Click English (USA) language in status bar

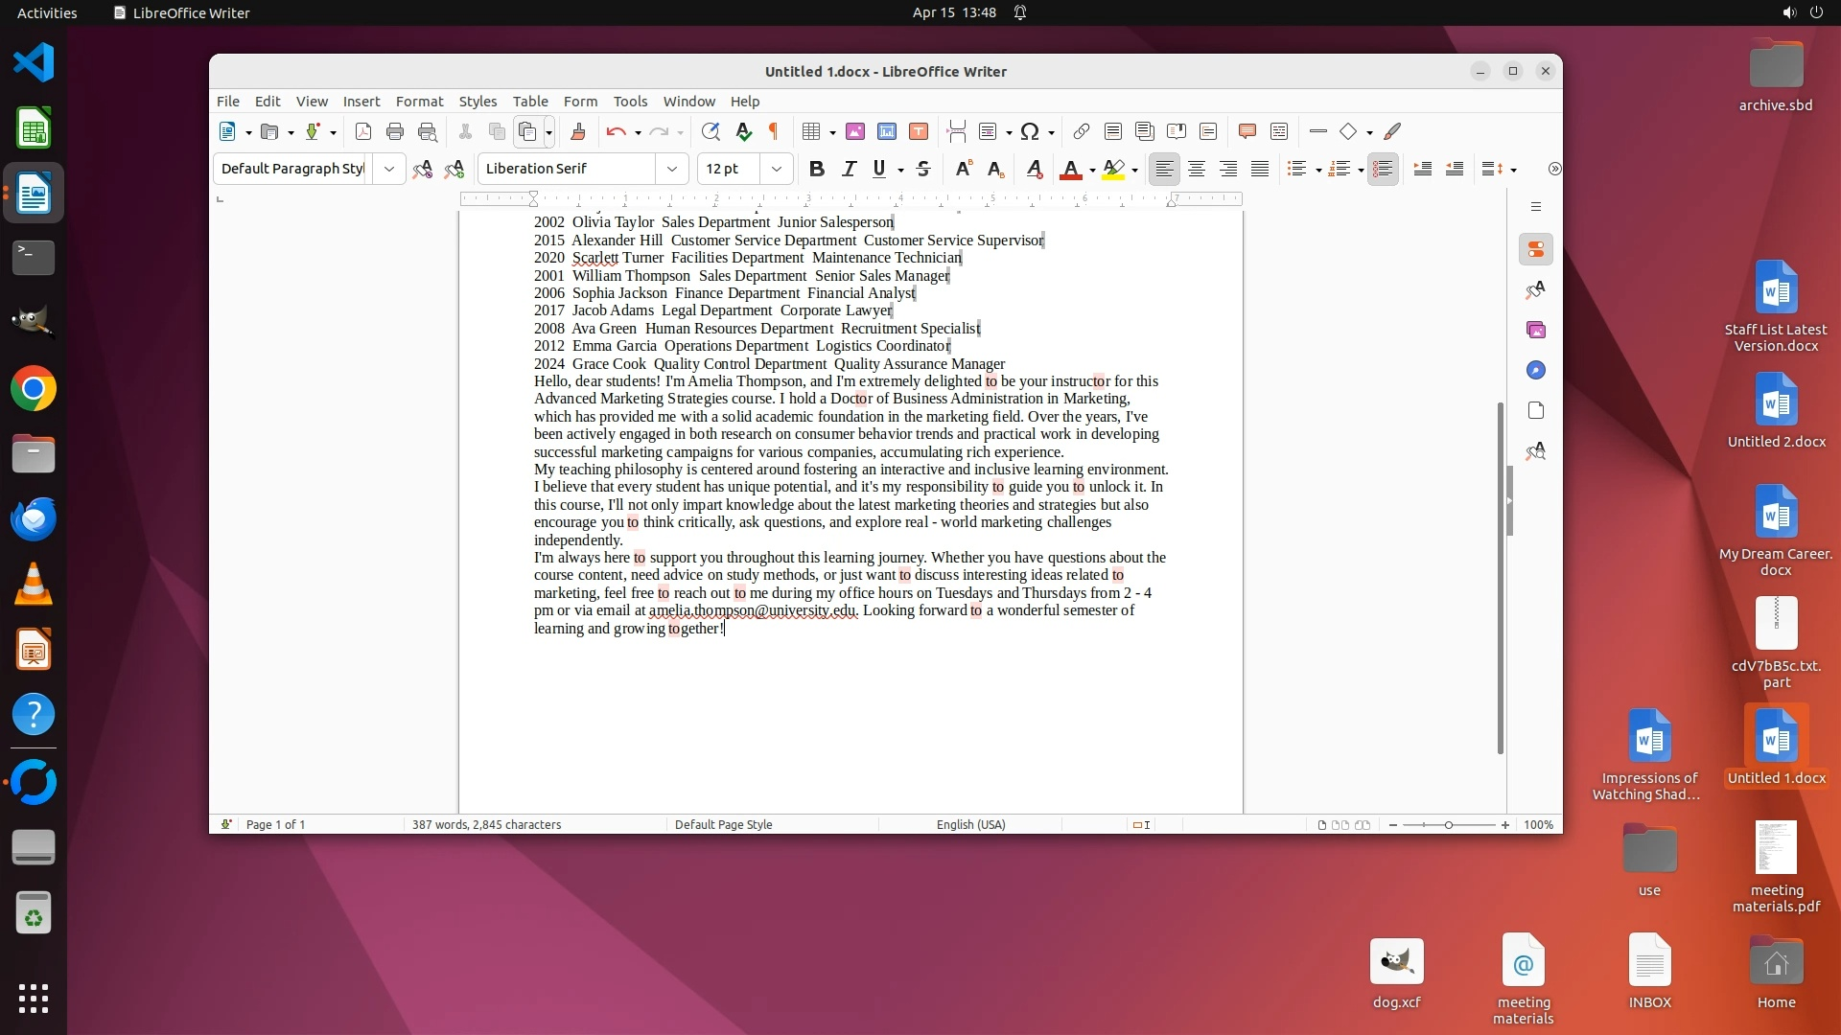970,825
